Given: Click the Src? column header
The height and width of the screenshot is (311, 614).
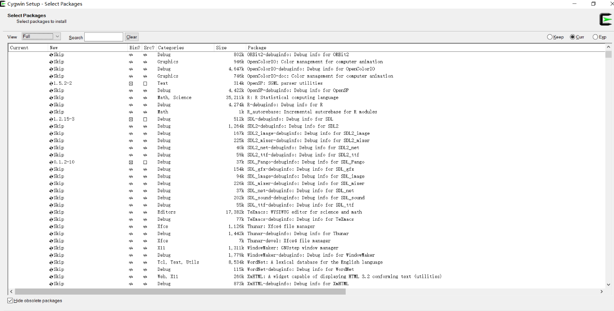Looking at the screenshot, I should pos(149,48).
